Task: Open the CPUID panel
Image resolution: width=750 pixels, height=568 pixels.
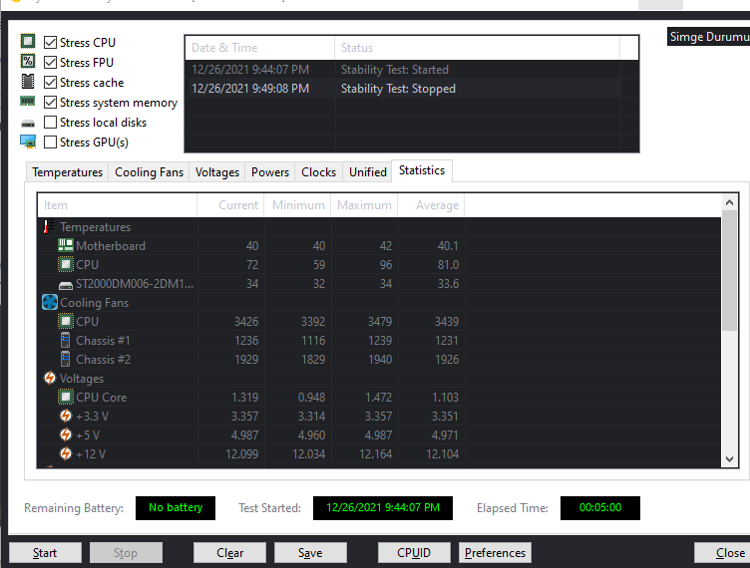Action: pyautogui.click(x=414, y=553)
